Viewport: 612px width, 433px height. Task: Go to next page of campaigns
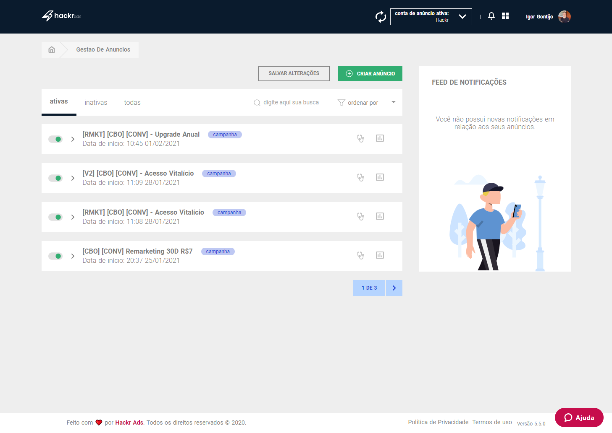tap(394, 288)
